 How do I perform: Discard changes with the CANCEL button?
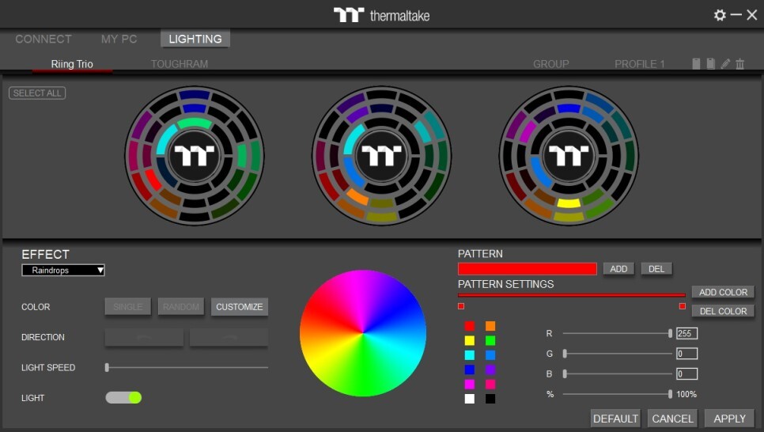(672, 419)
